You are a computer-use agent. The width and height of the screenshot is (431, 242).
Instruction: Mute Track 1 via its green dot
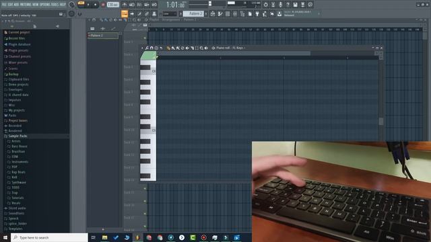coord(145,38)
